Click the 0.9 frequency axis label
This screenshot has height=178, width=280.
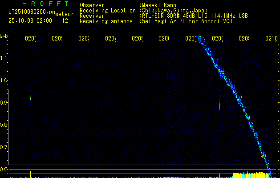pos(4,102)
